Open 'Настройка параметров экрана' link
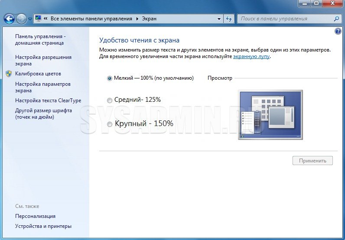 [x=43, y=87]
